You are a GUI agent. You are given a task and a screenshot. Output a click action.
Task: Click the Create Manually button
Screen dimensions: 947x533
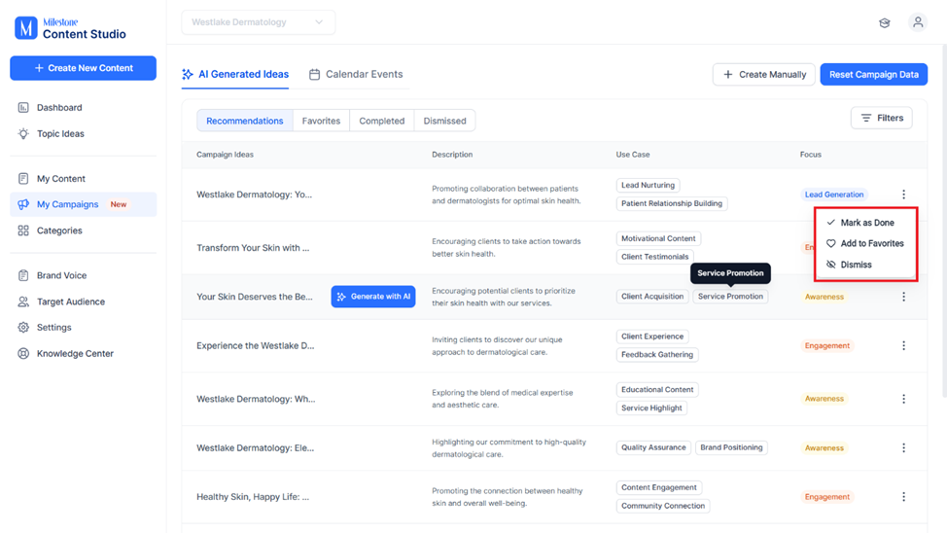coord(764,74)
